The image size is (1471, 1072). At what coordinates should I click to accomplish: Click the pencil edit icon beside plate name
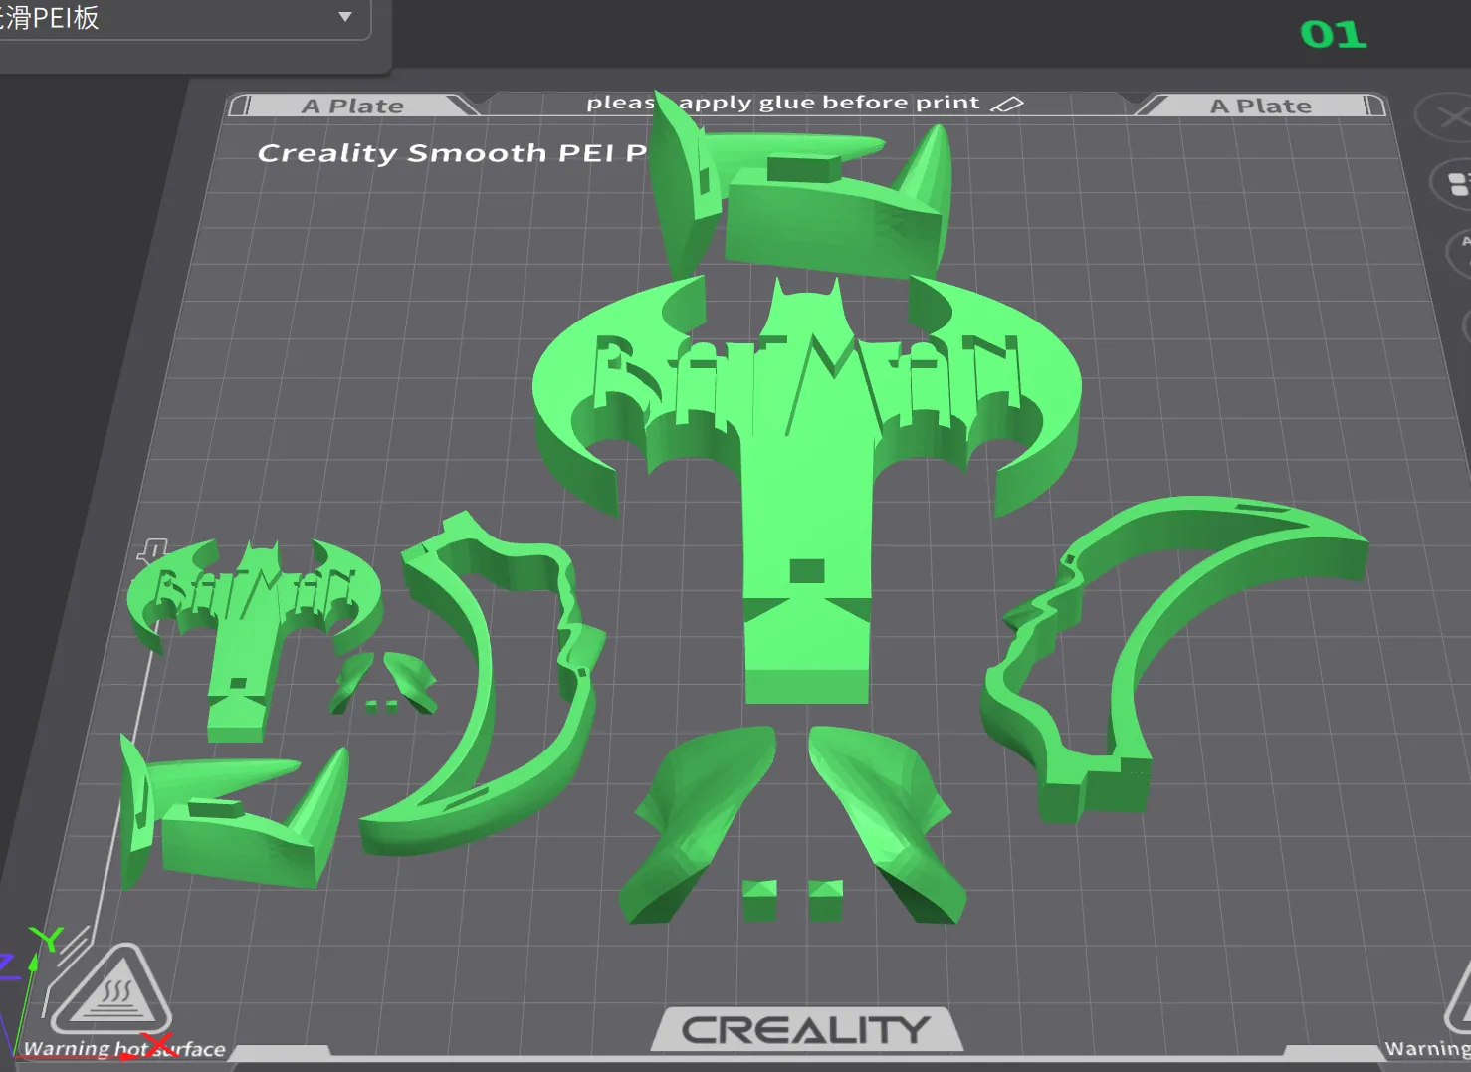click(x=1007, y=104)
